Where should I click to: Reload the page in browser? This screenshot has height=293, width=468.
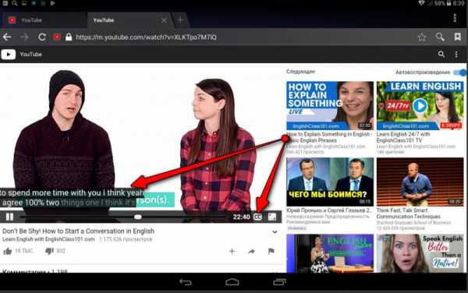coord(42,37)
